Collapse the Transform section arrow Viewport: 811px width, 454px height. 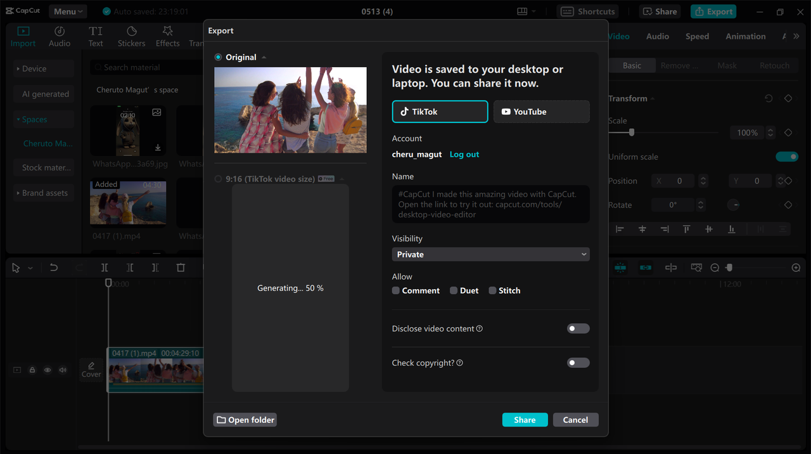pos(653,99)
